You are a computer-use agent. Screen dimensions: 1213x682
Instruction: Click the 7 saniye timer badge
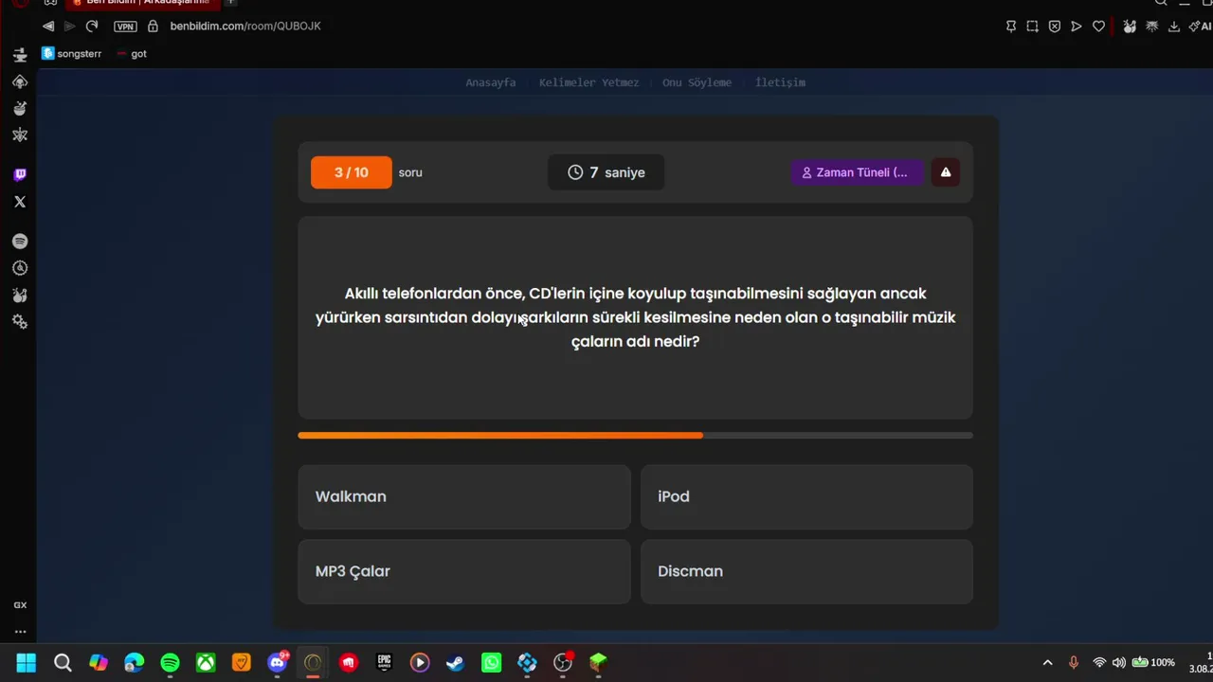point(606,172)
